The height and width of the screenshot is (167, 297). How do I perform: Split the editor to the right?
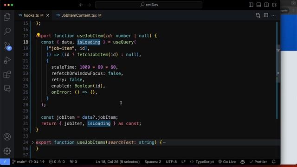pos(266,15)
